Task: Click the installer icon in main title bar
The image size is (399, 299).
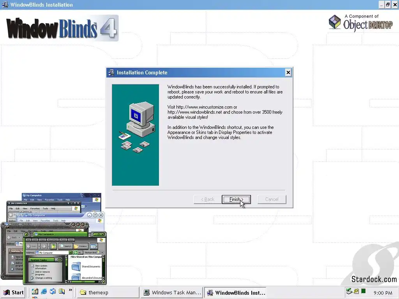Action: pos(5,5)
